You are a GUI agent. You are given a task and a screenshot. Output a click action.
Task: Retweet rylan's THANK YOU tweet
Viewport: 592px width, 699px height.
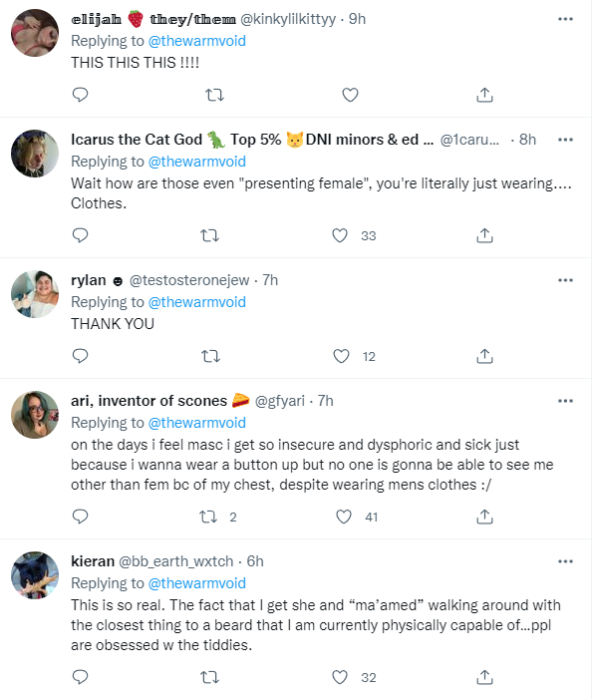210,356
